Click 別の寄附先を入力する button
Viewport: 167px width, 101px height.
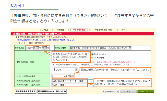point(26,91)
